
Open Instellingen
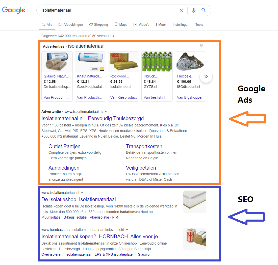pos(181,24)
